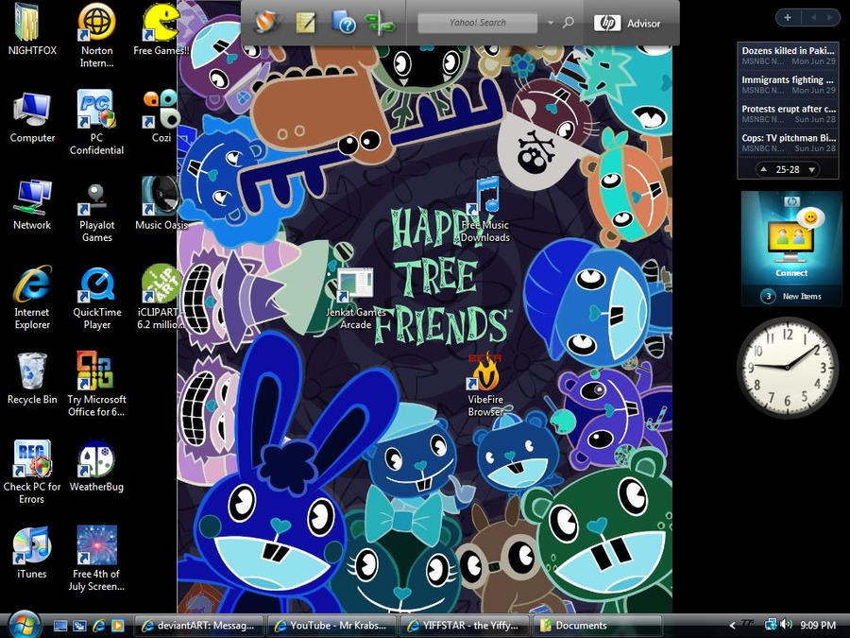Screen dimensions: 850x638
Task: Launch Check PC for Errors shortcut
Action: click(x=32, y=473)
